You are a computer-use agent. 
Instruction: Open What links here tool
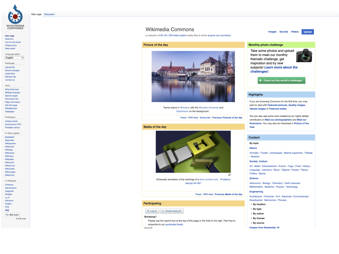[12, 89]
